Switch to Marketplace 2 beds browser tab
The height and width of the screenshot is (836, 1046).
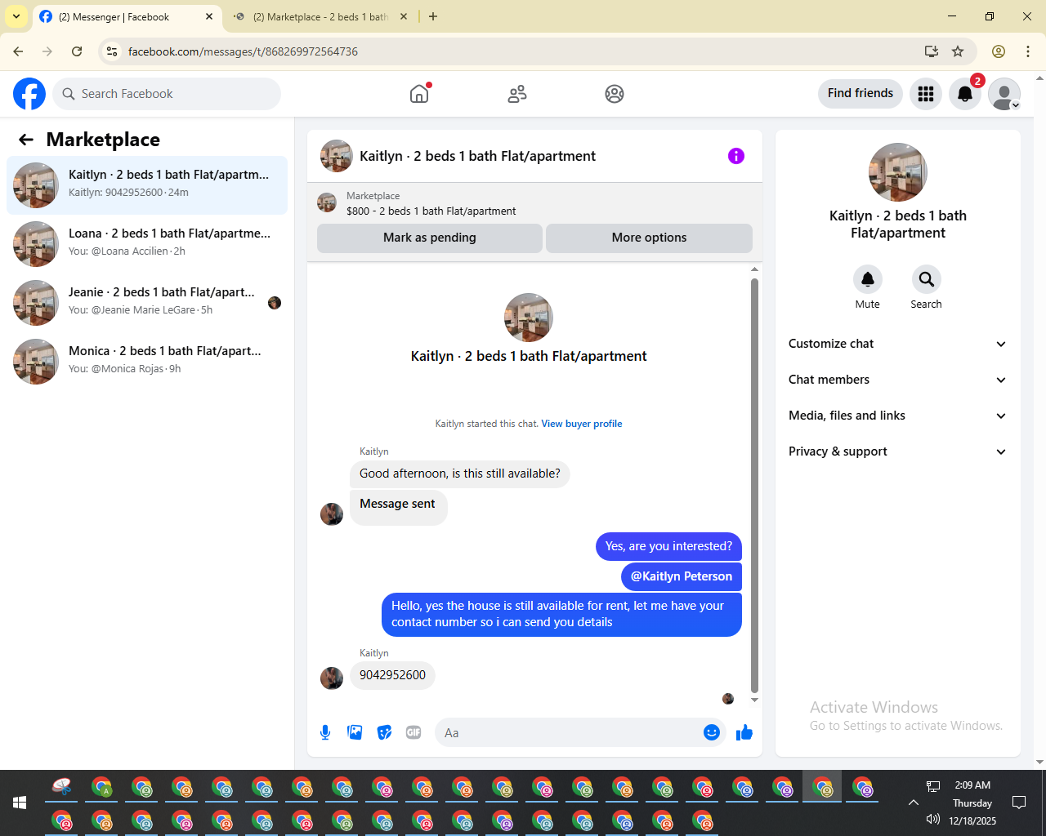320,16
